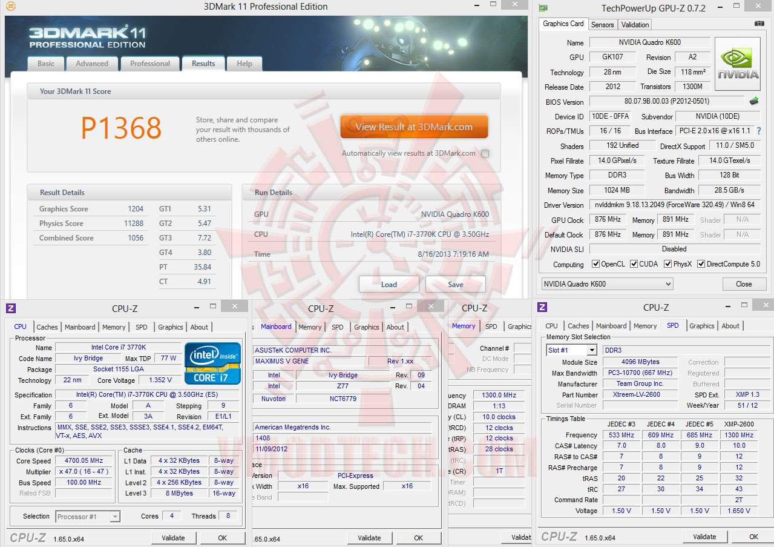This screenshot has height=547, width=774.
Task: Enable automatically view results at 3DMark.com
Action: tap(485, 154)
